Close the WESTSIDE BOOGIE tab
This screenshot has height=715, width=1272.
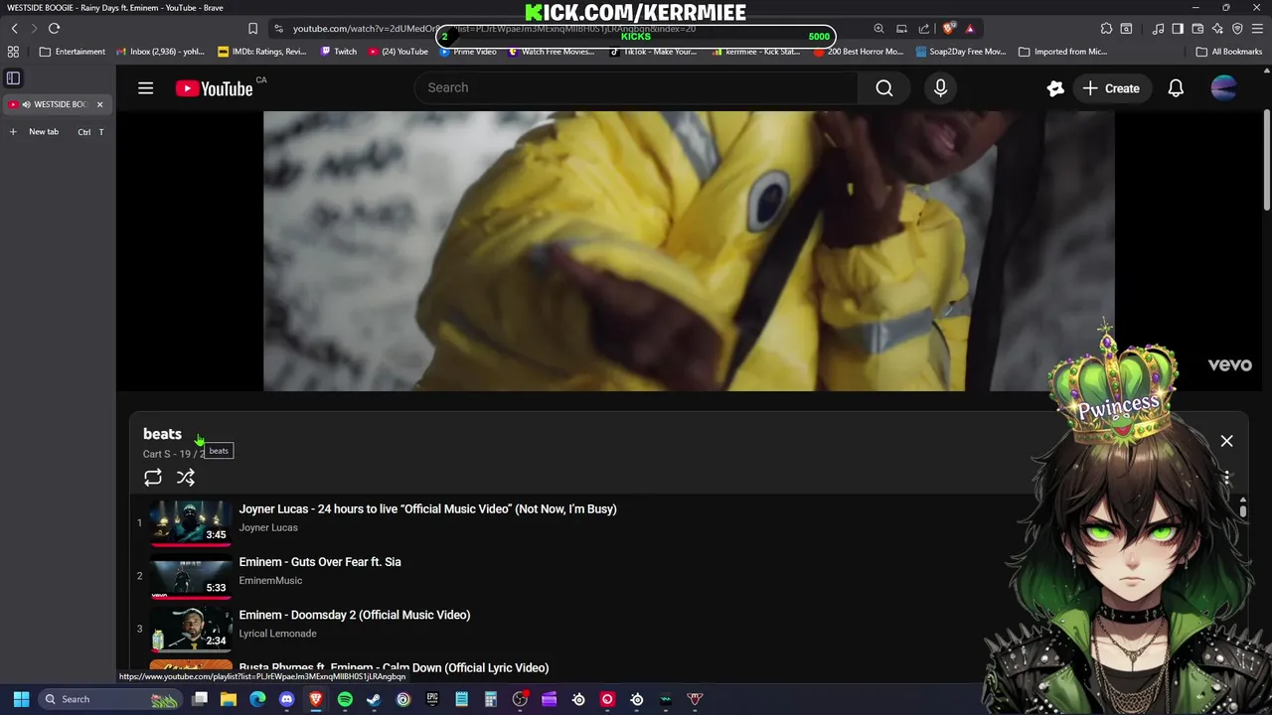point(99,104)
